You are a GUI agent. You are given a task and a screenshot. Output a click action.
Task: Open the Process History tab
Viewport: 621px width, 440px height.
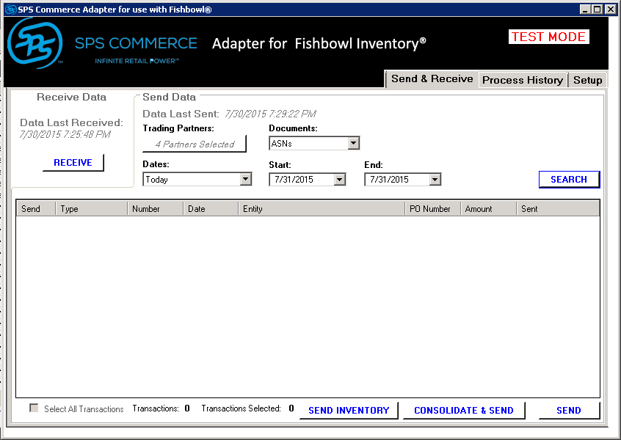[523, 80]
